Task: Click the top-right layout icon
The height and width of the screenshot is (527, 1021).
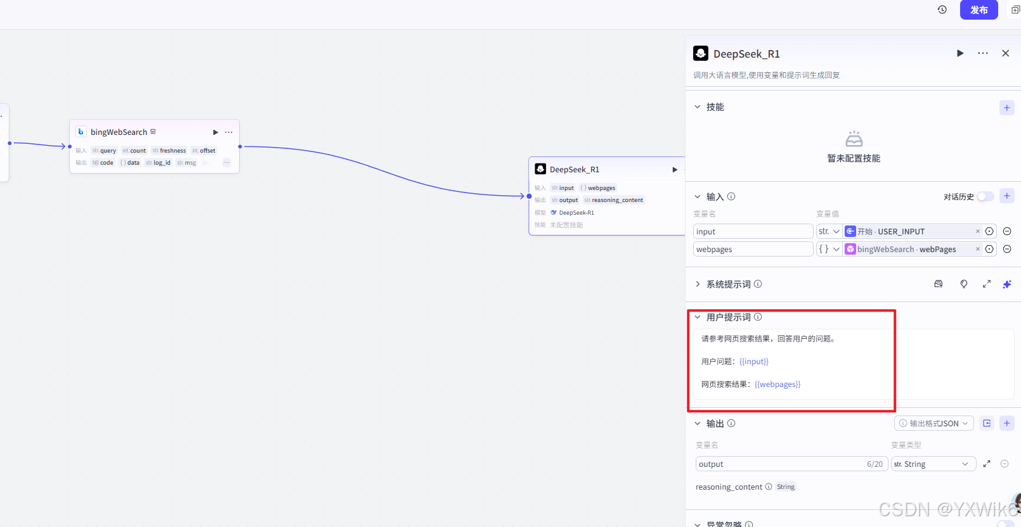Action: coord(1015,10)
